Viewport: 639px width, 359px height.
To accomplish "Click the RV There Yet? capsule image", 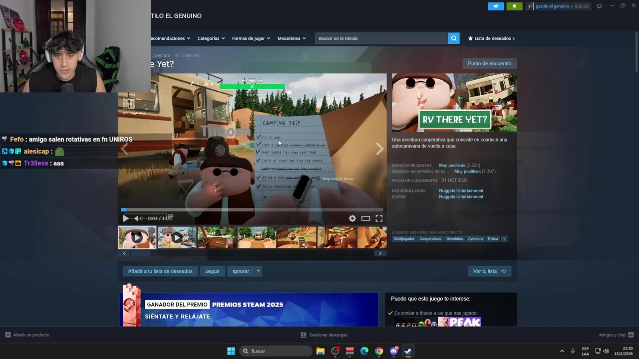I will coord(454,103).
